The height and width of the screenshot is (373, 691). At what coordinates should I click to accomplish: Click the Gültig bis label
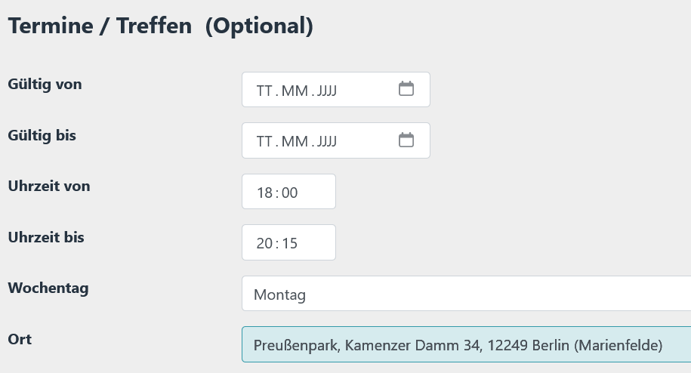42,136
